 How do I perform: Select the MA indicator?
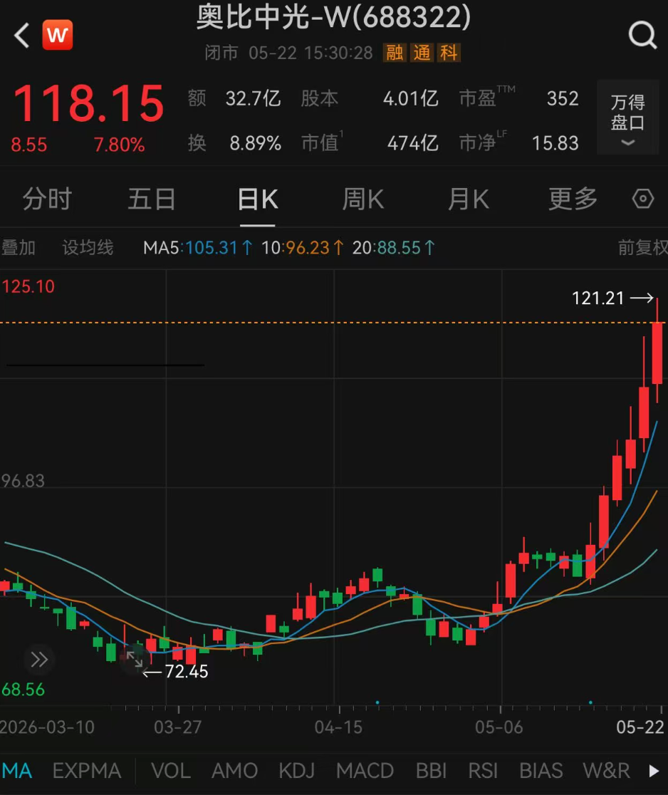click(x=16, y=771)
